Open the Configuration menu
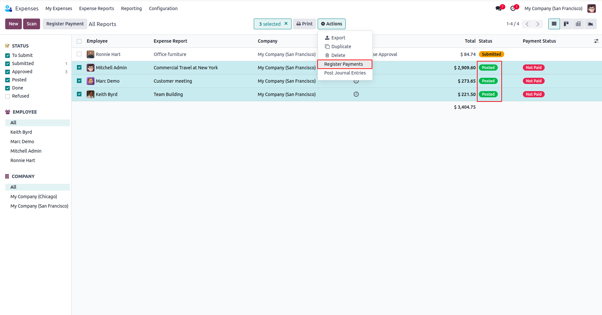Screen dimensions: 602x315 (x=163, y=8)
